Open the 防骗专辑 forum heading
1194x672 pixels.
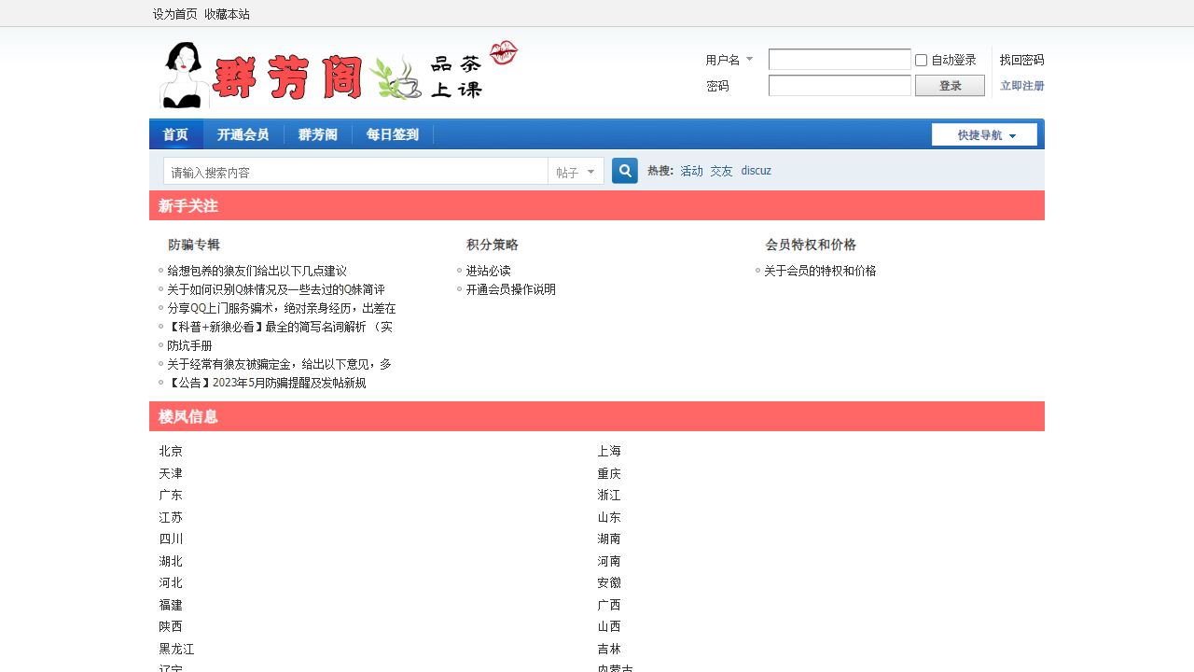coord(194,245)
